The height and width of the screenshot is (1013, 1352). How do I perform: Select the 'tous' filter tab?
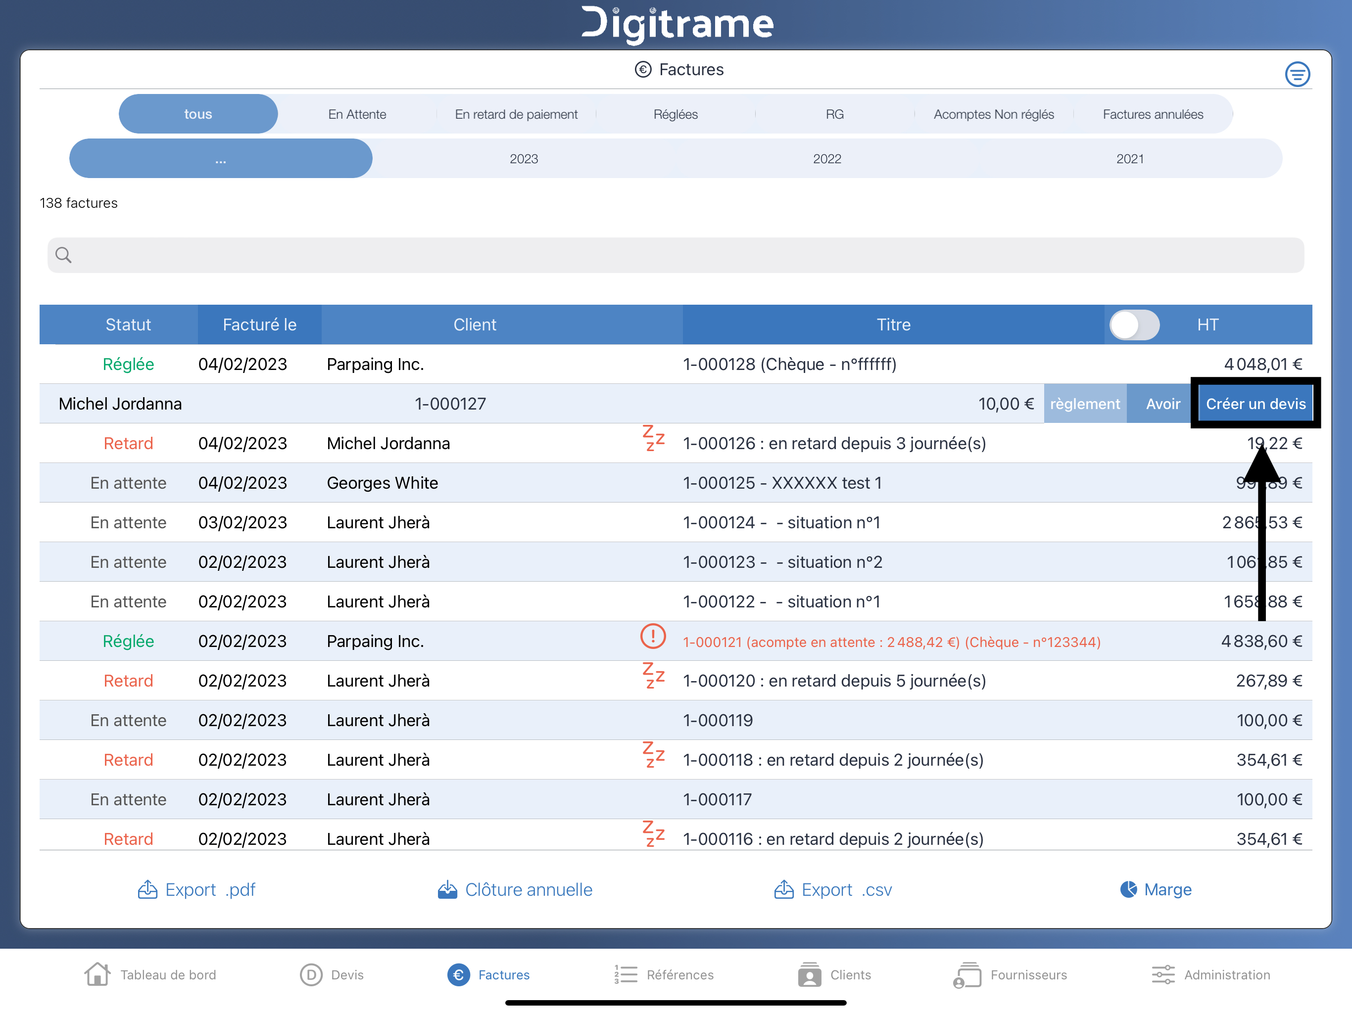198,114
